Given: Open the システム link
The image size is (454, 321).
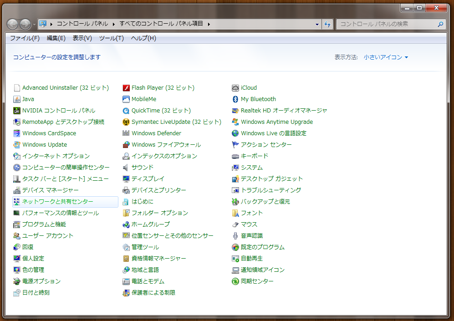Looking at the screenshot, I should (x=252, y=167).
